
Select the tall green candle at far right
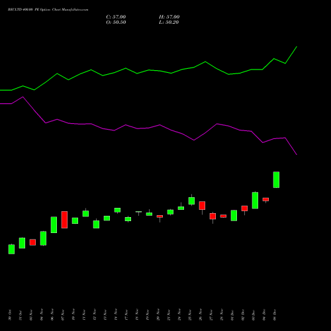click(x=276, y=180)
